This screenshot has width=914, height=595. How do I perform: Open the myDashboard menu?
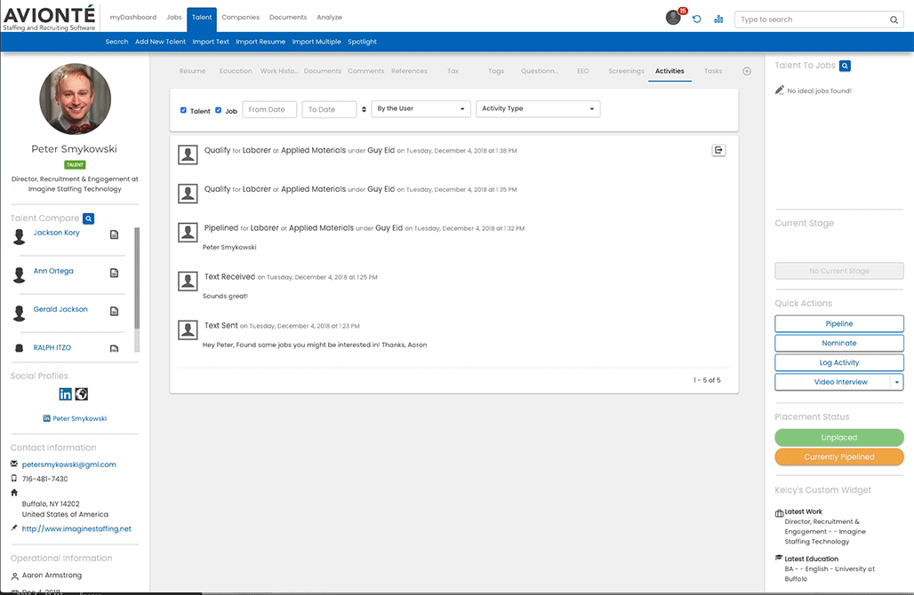coord(132,18)
